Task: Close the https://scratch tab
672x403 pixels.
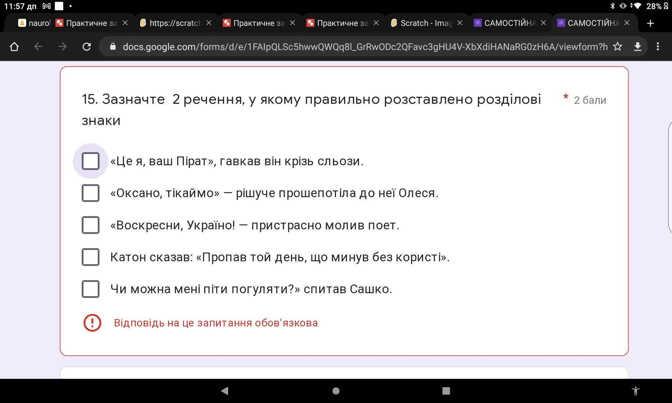Action: [209, 23]
